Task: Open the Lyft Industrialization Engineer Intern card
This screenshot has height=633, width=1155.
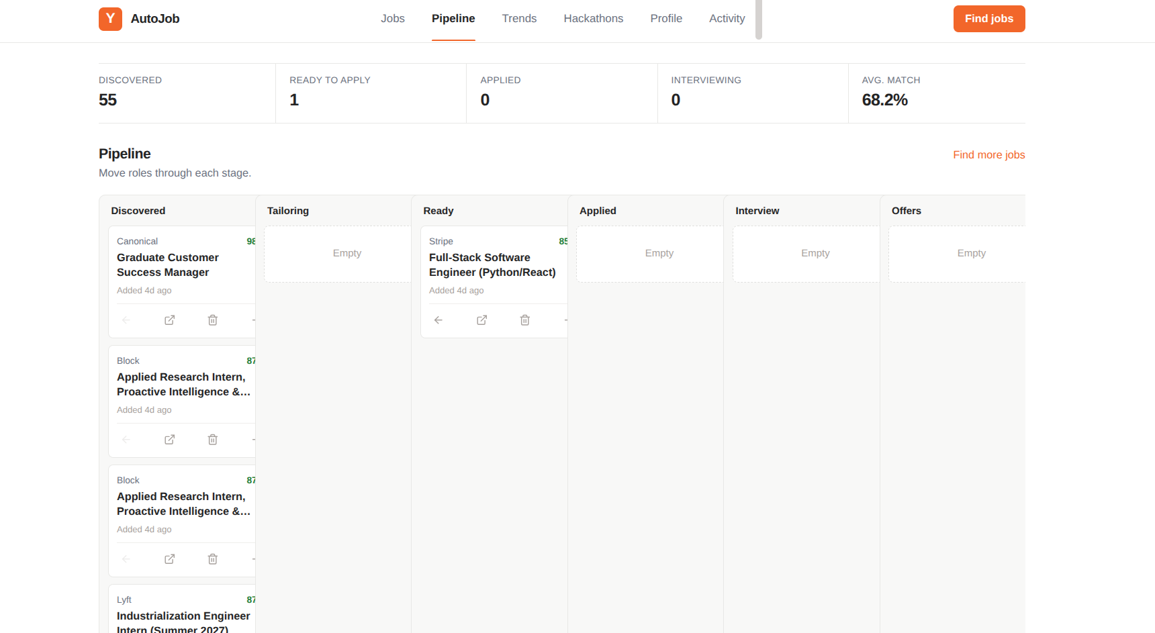Action: coord(182,609)
